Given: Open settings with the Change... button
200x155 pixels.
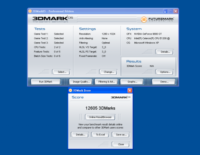Looking at the screenshot, I should point(109,72).
